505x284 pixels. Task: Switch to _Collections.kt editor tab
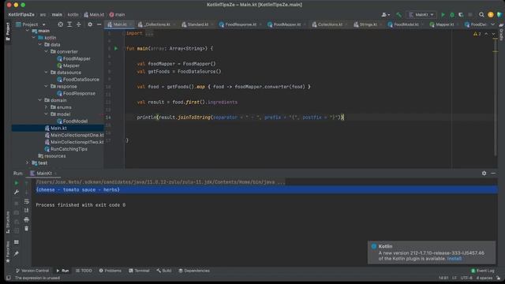[x=156, y=24]
